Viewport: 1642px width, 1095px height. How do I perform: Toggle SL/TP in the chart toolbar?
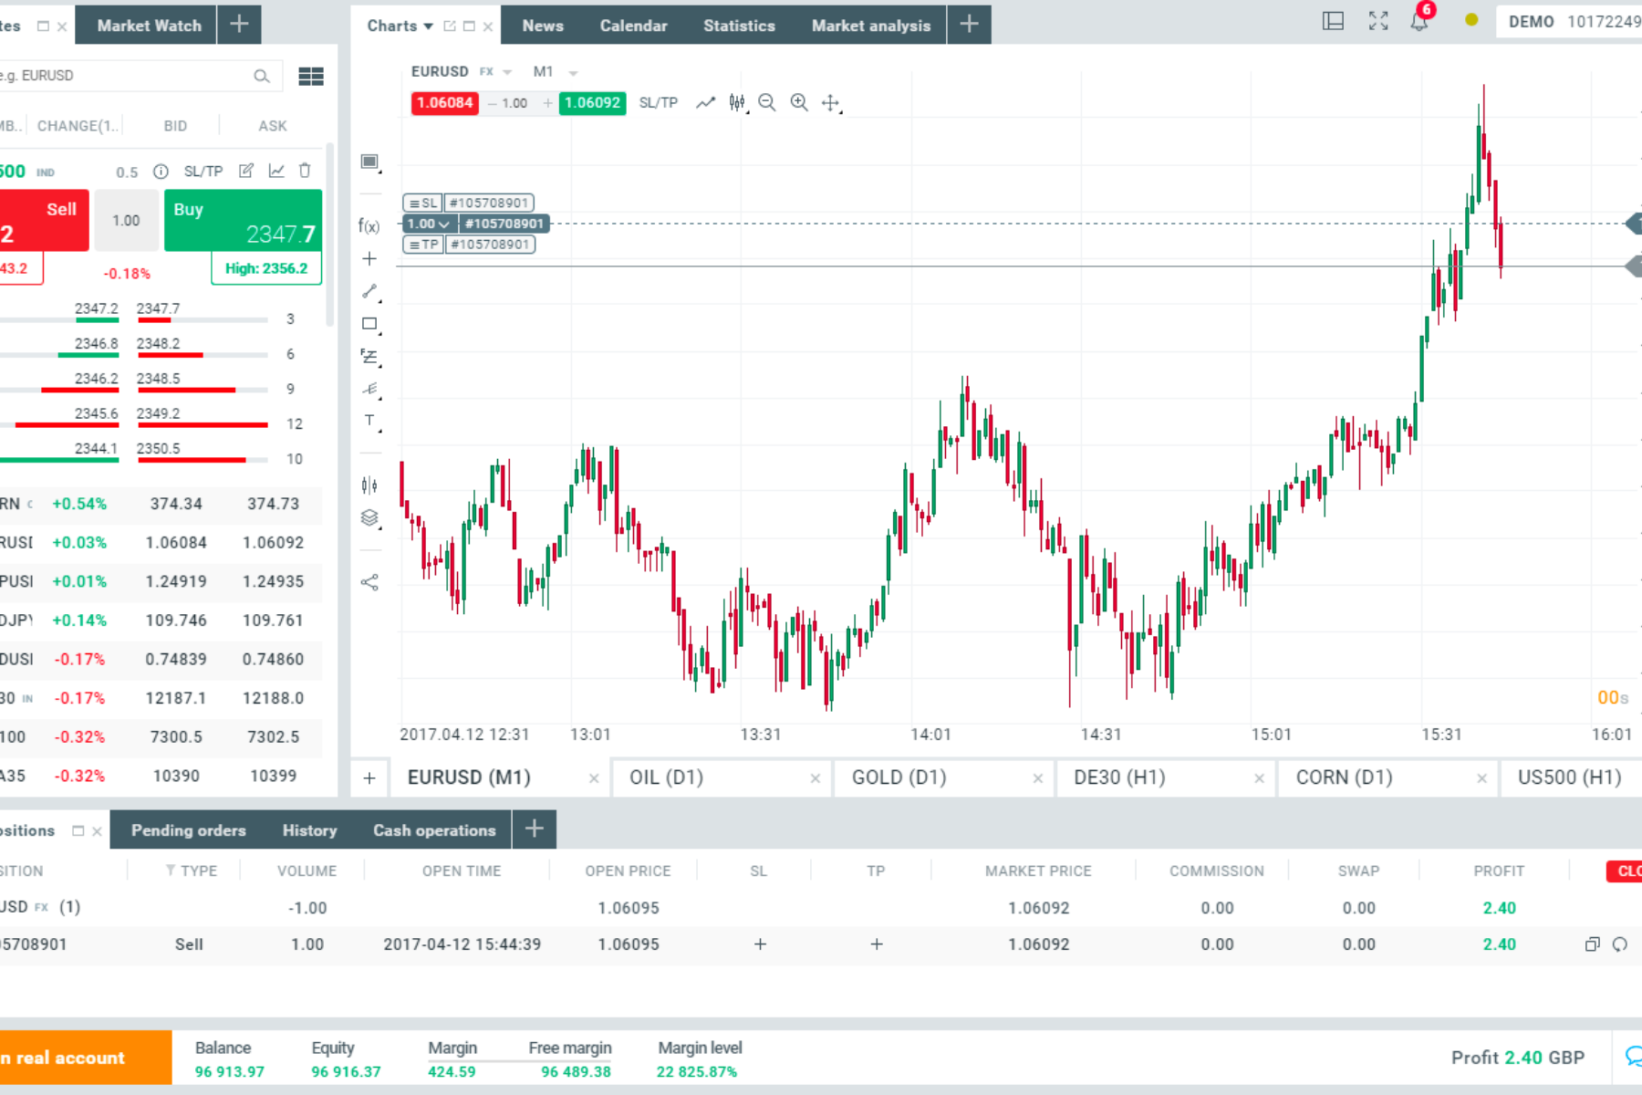pos(658,102)
